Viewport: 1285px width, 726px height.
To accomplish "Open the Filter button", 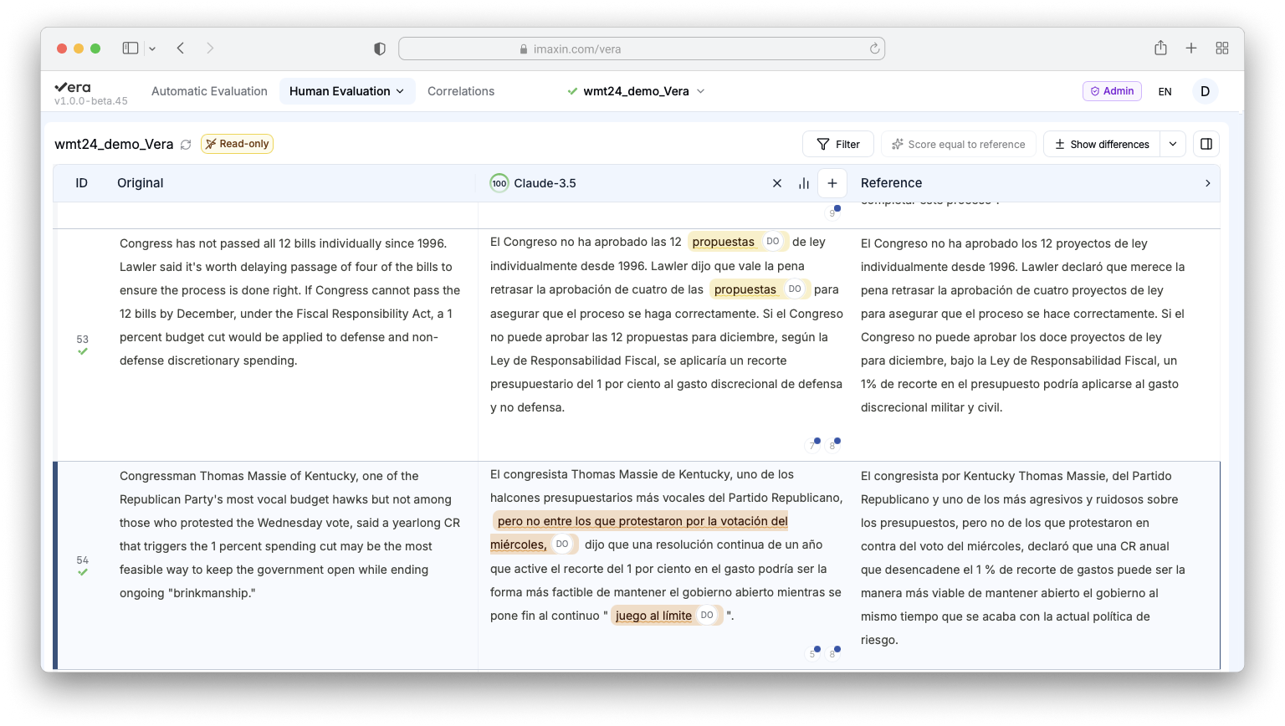I will (838, 144).
